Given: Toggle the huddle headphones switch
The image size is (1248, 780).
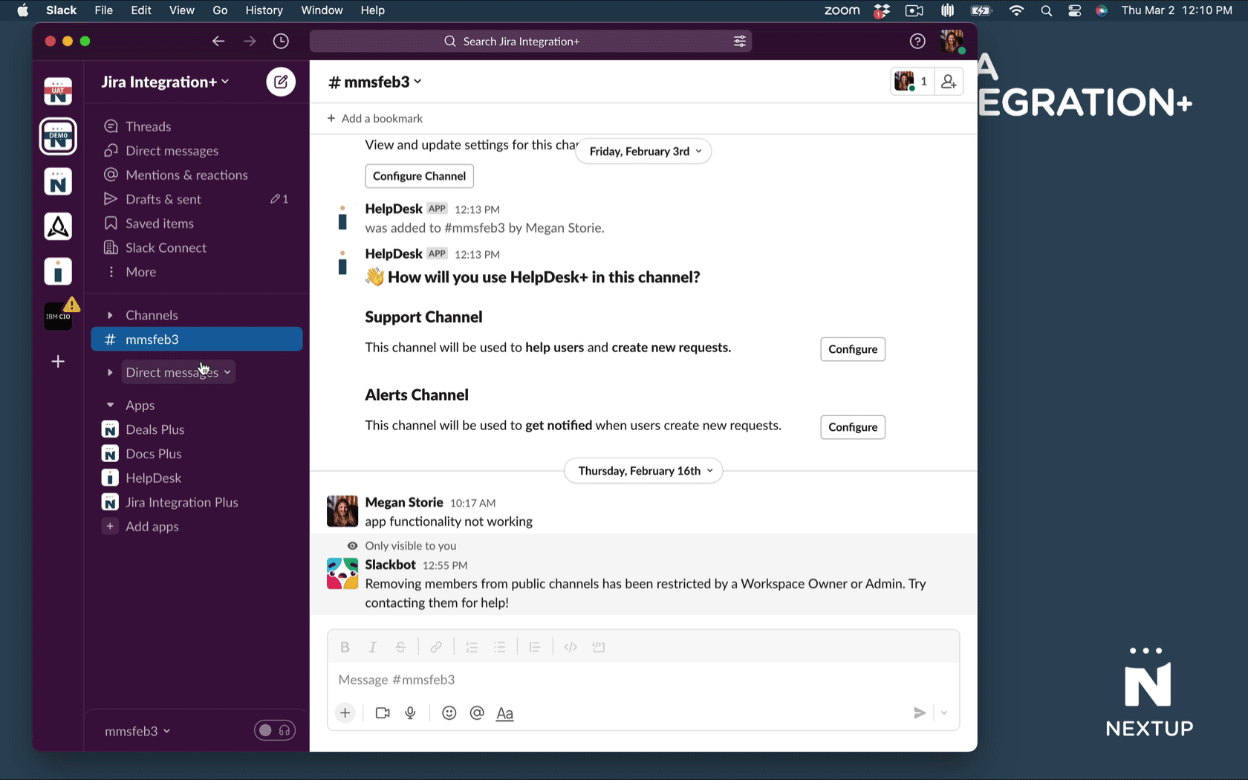Looking at the screenshot, I should 275,731.
